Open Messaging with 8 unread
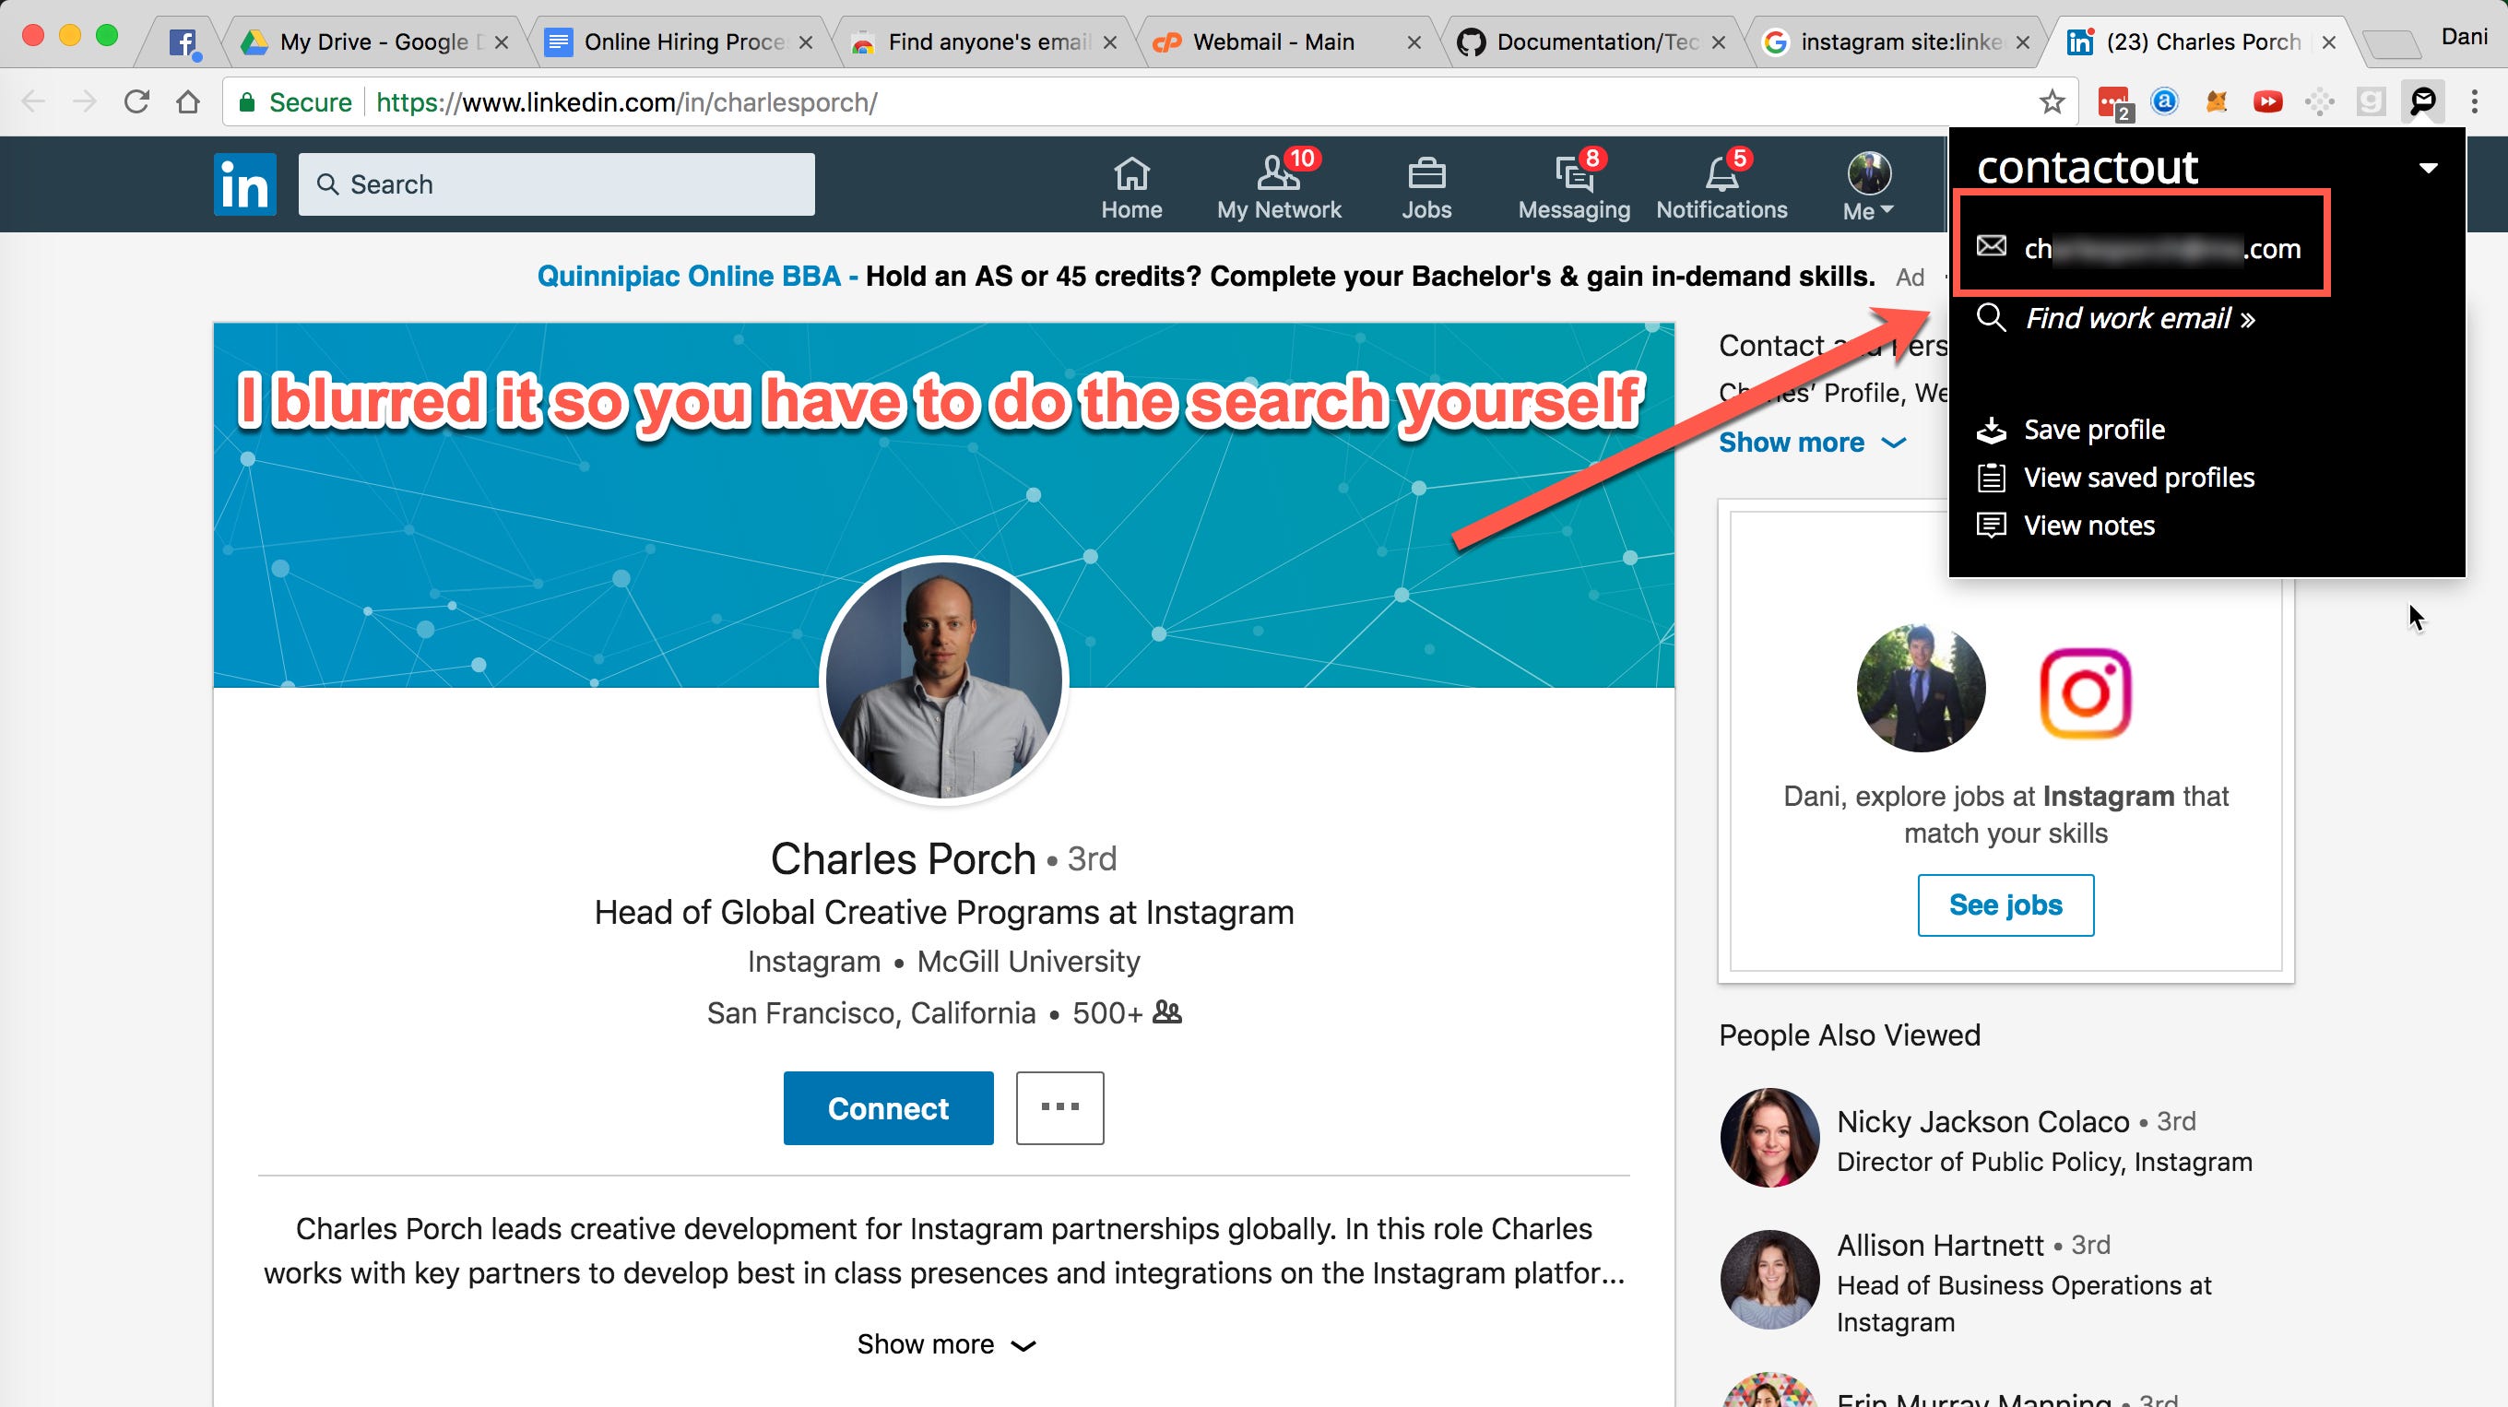This screenshot has width=2508, height=1407. coord(1573,187)
